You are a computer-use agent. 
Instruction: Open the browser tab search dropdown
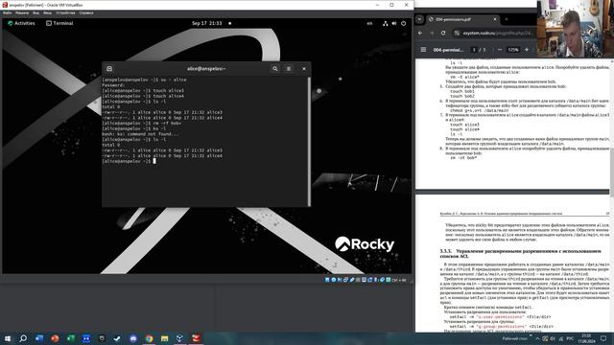[x=419, y=19]
